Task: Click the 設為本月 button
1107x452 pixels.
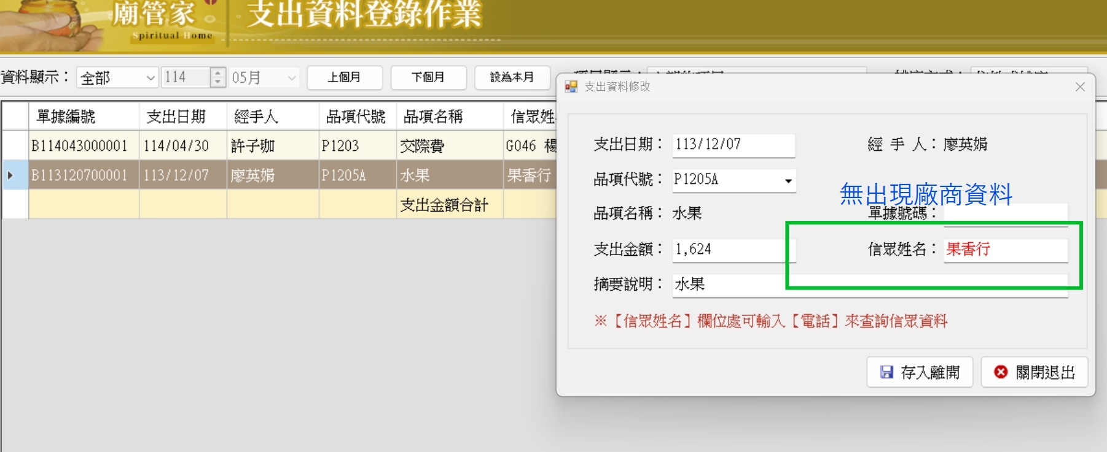Action: click(512, 77)
